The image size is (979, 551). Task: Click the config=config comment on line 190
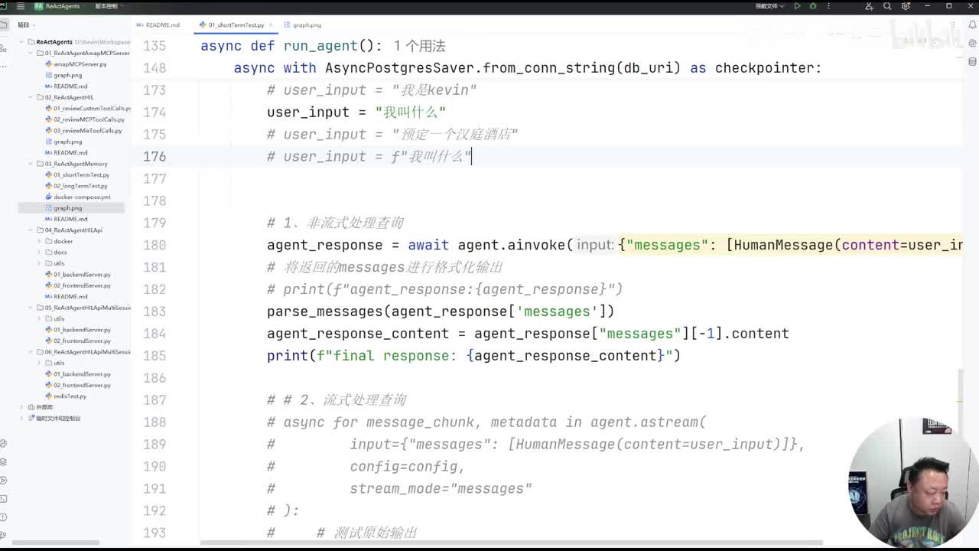coord(407,467)
